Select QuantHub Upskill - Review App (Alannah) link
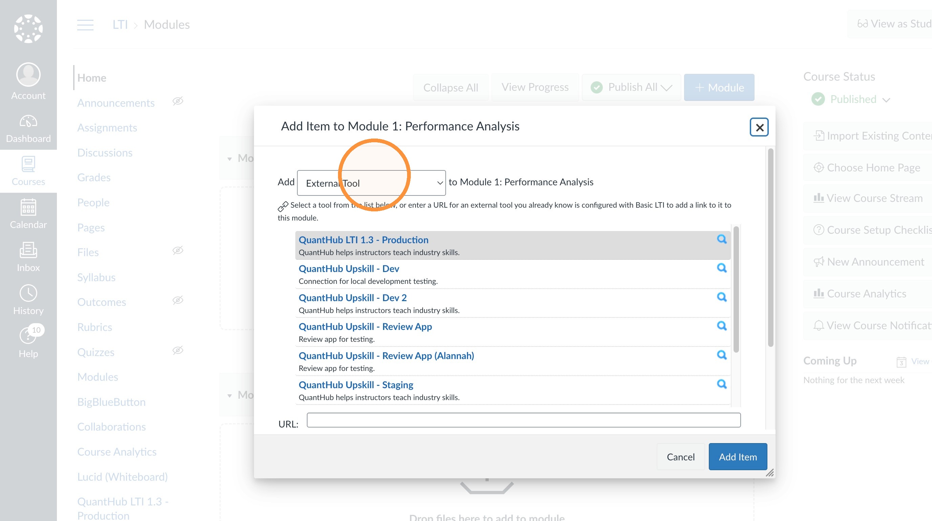Image resolution: width=932 pixels, height=521 pixels. coord(386,356)
